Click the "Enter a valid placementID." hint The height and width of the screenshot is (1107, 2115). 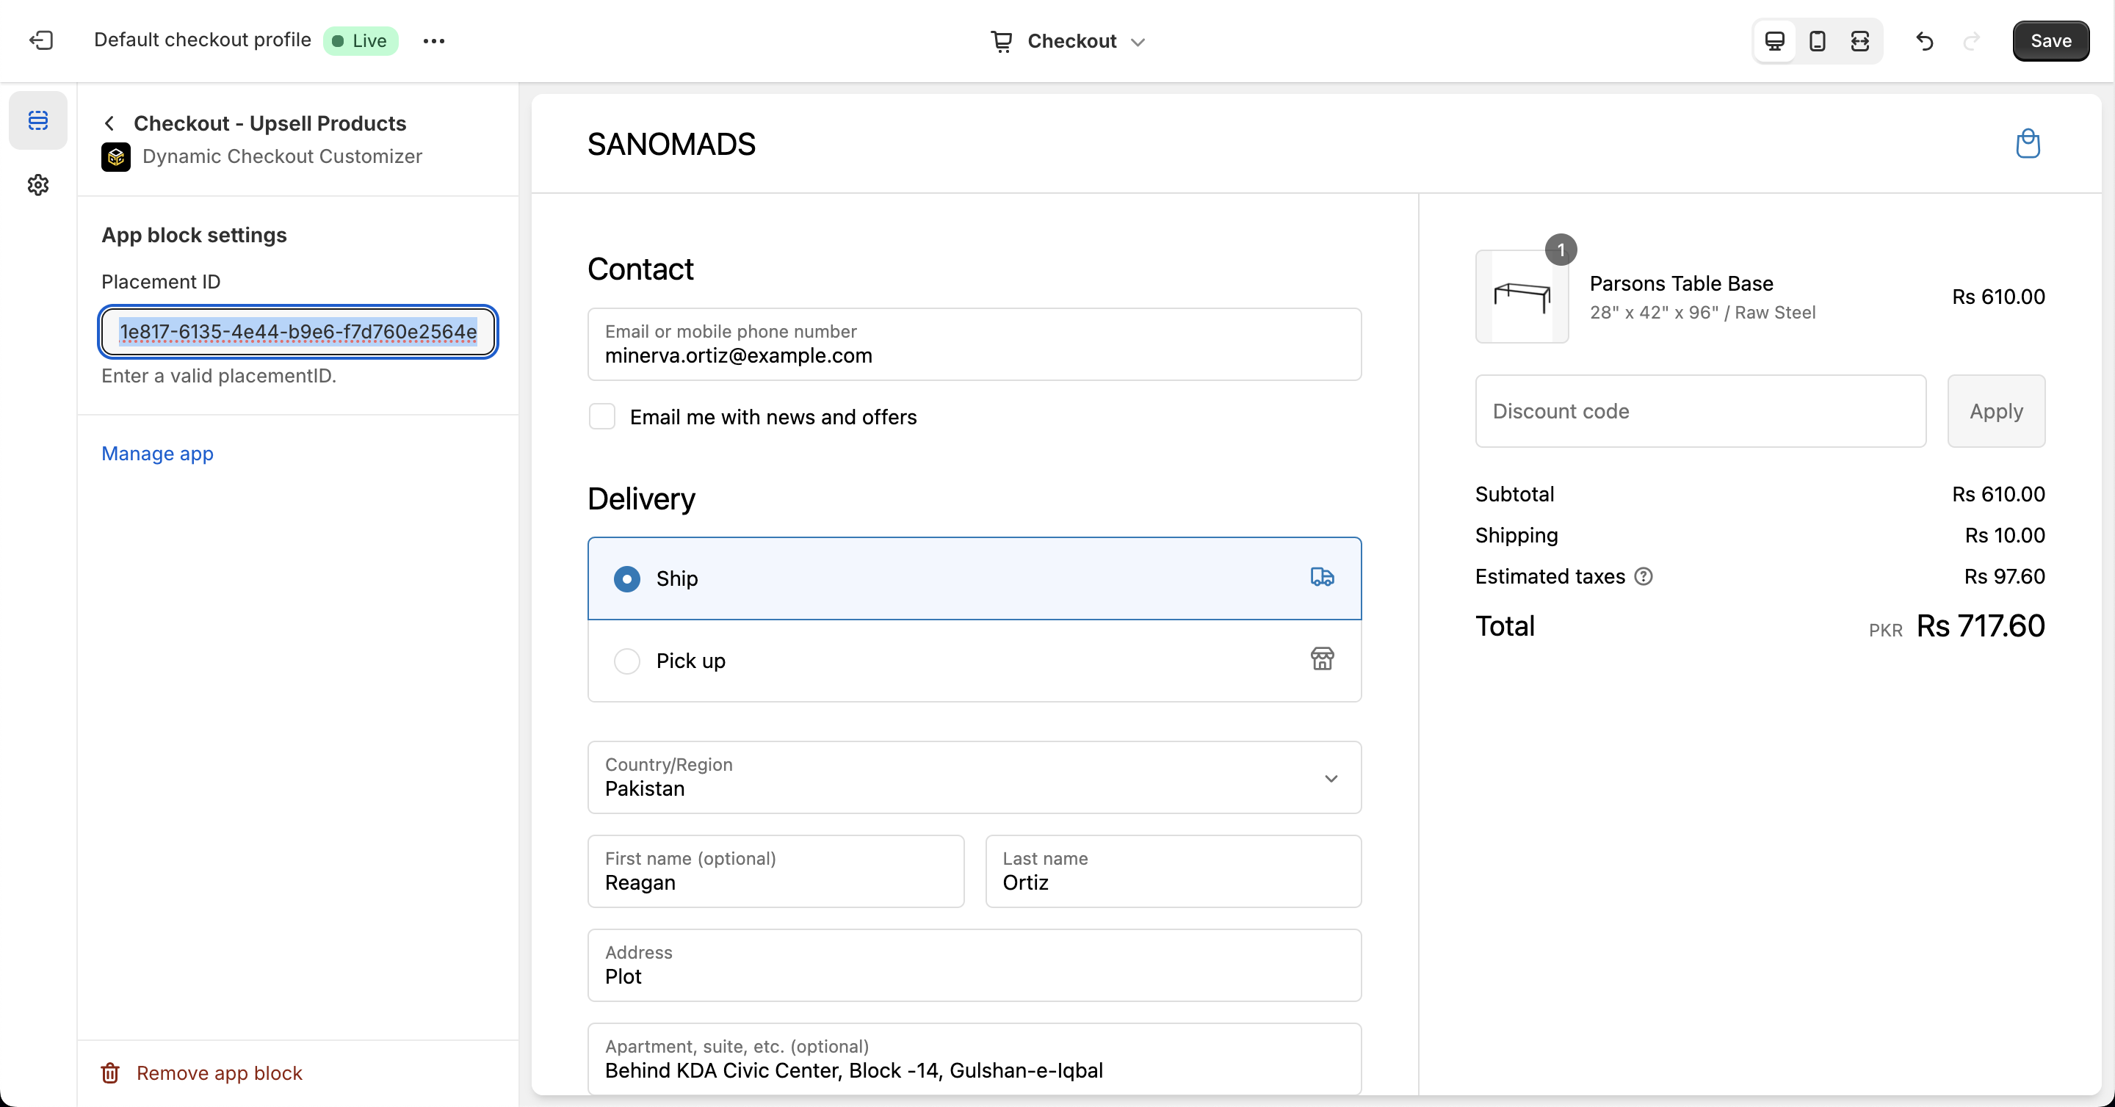[218, 376]
